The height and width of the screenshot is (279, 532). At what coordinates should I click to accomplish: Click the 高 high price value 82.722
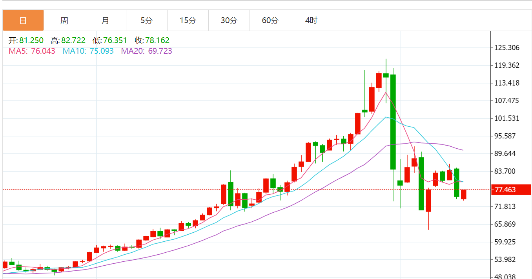click(73, 40)
